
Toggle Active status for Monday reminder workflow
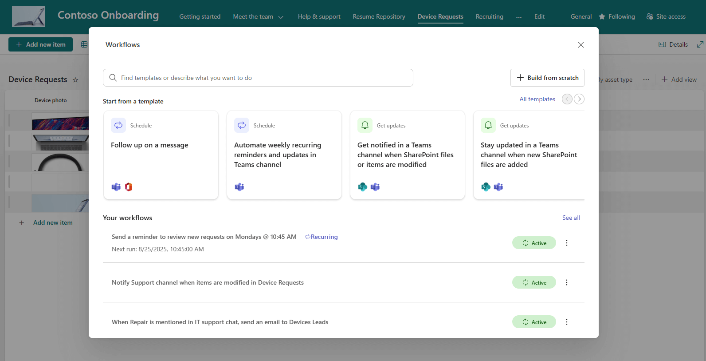click(533, 243)
